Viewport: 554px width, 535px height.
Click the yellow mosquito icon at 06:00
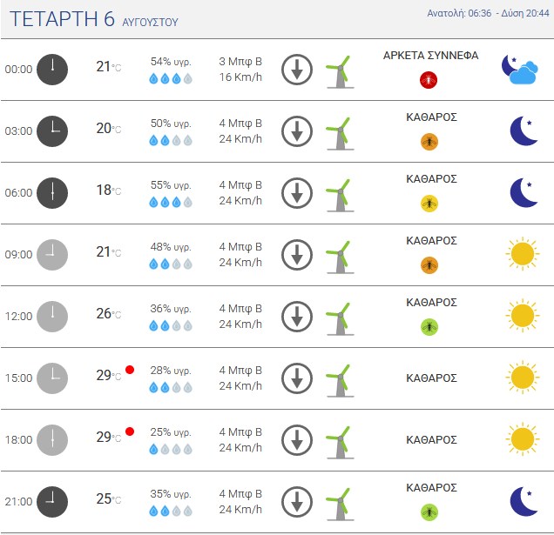(429, 204)
